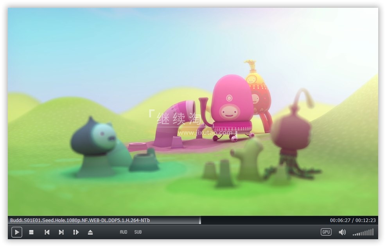
Task: Click the Buddi.S01E01 file title text
Action: coord(80,220)
